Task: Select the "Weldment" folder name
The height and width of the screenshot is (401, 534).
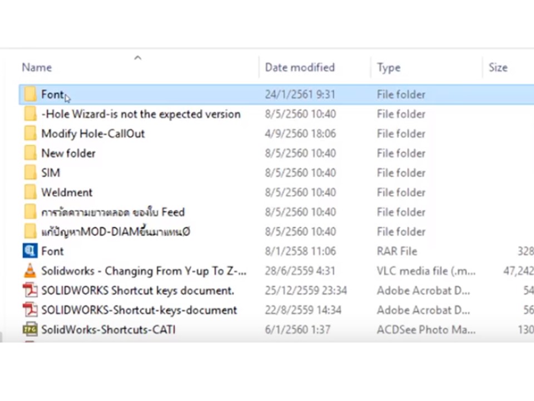Action: tap(67, 192)
